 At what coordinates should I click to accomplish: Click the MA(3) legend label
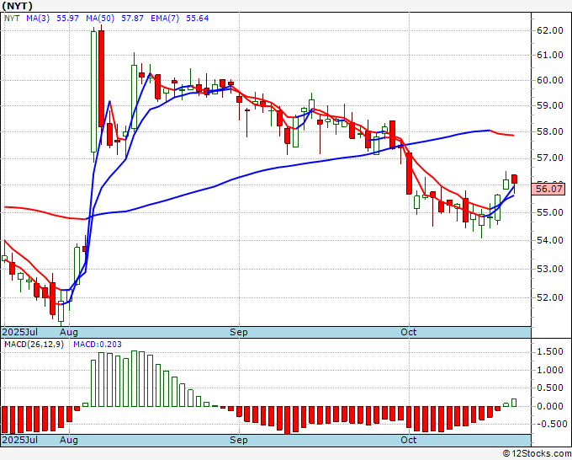(x=38, y=19)
